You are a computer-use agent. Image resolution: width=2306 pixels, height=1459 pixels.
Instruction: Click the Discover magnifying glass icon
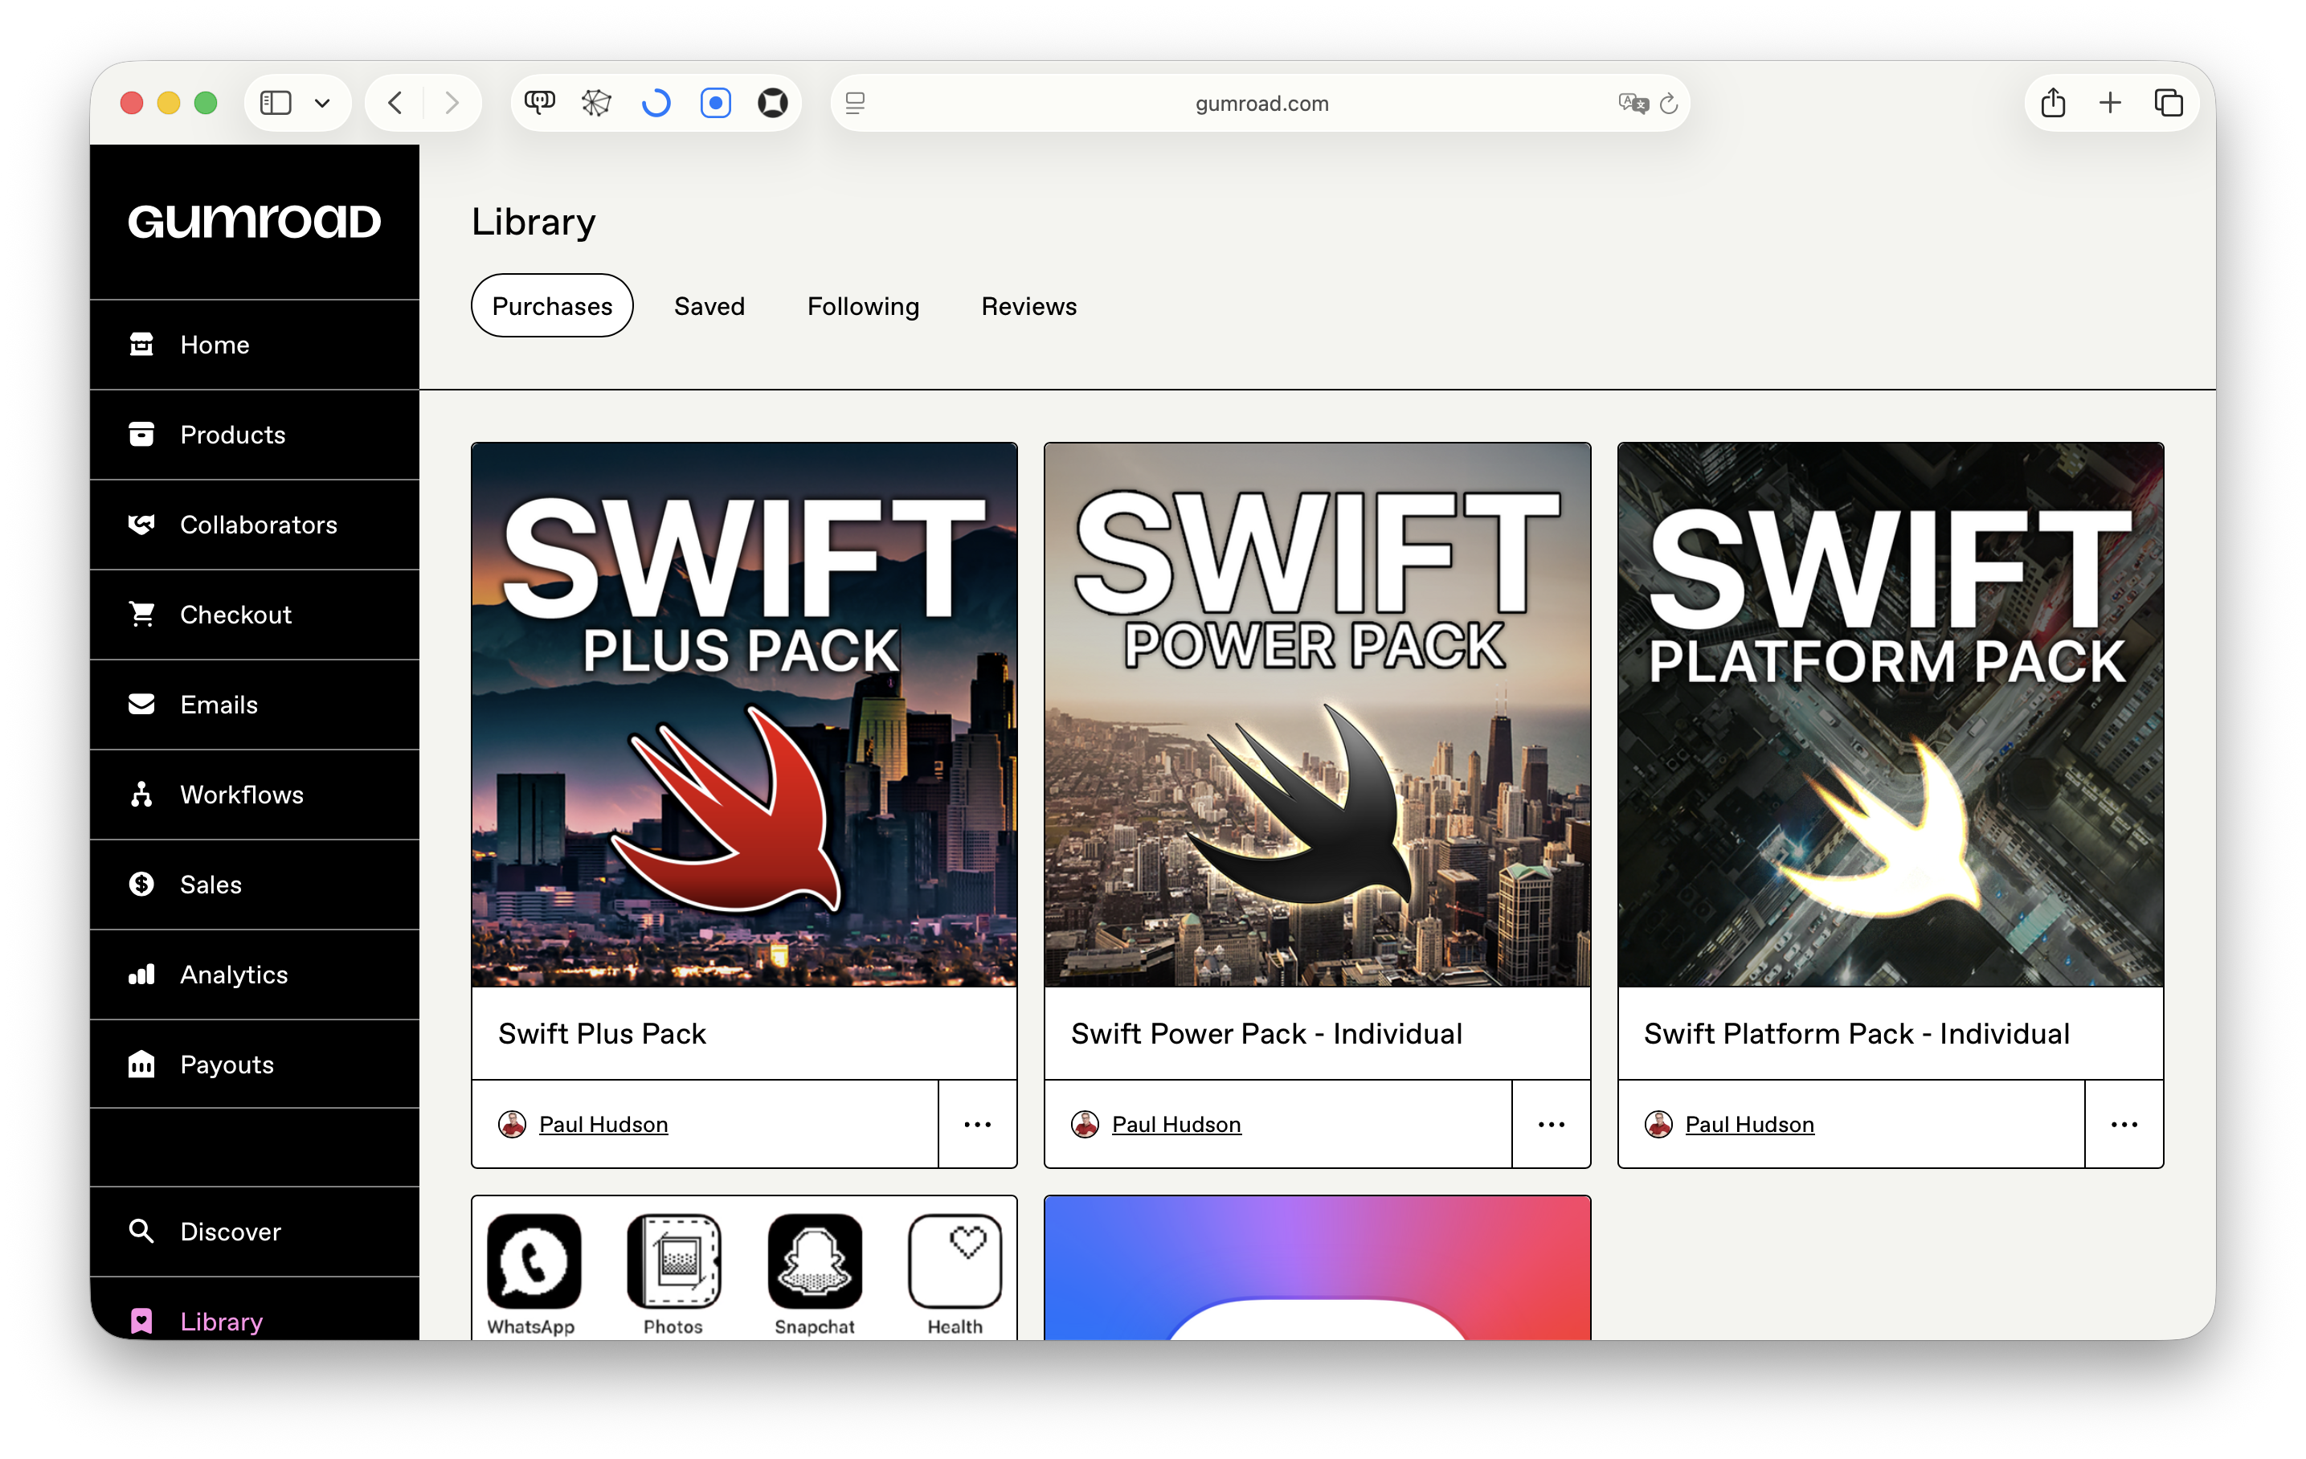tap(141, 1231)
